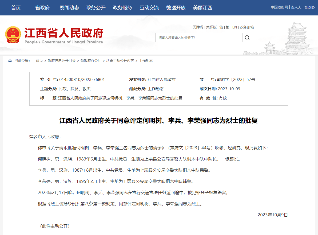Switch to 关怀版 mode
The image size is (318, 235).
point(211,27)
